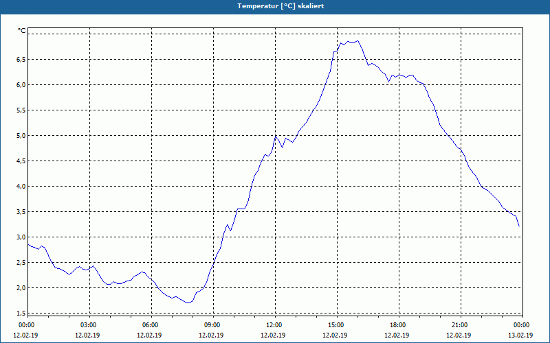
Task: Click the 3,0 y-axis tick label
Action: tap(21, 237)
